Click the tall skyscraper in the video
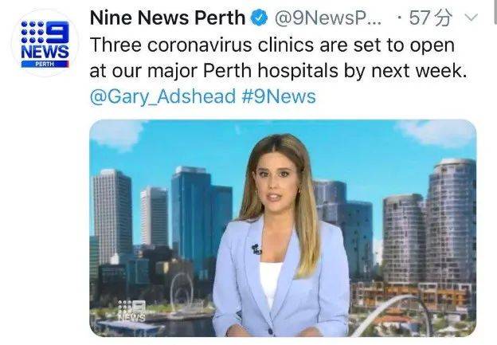 click(112, 216)
